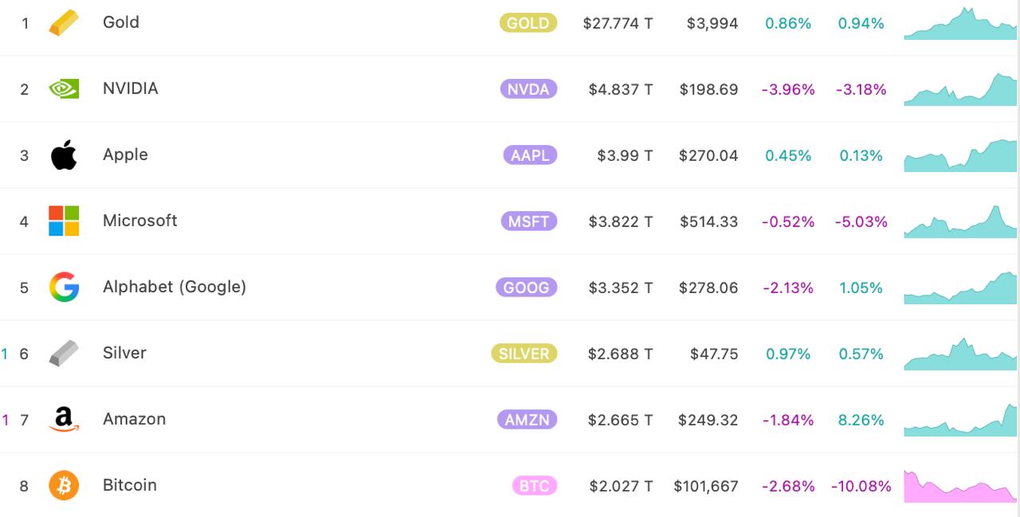Click the Microsoft logo icon
1020x517 pixels.
(x=64, y=221)
